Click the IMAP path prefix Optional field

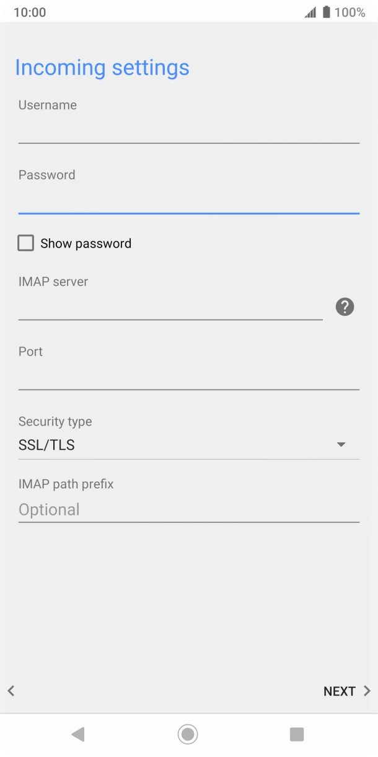pyautogui.click(x=189, y=509)
